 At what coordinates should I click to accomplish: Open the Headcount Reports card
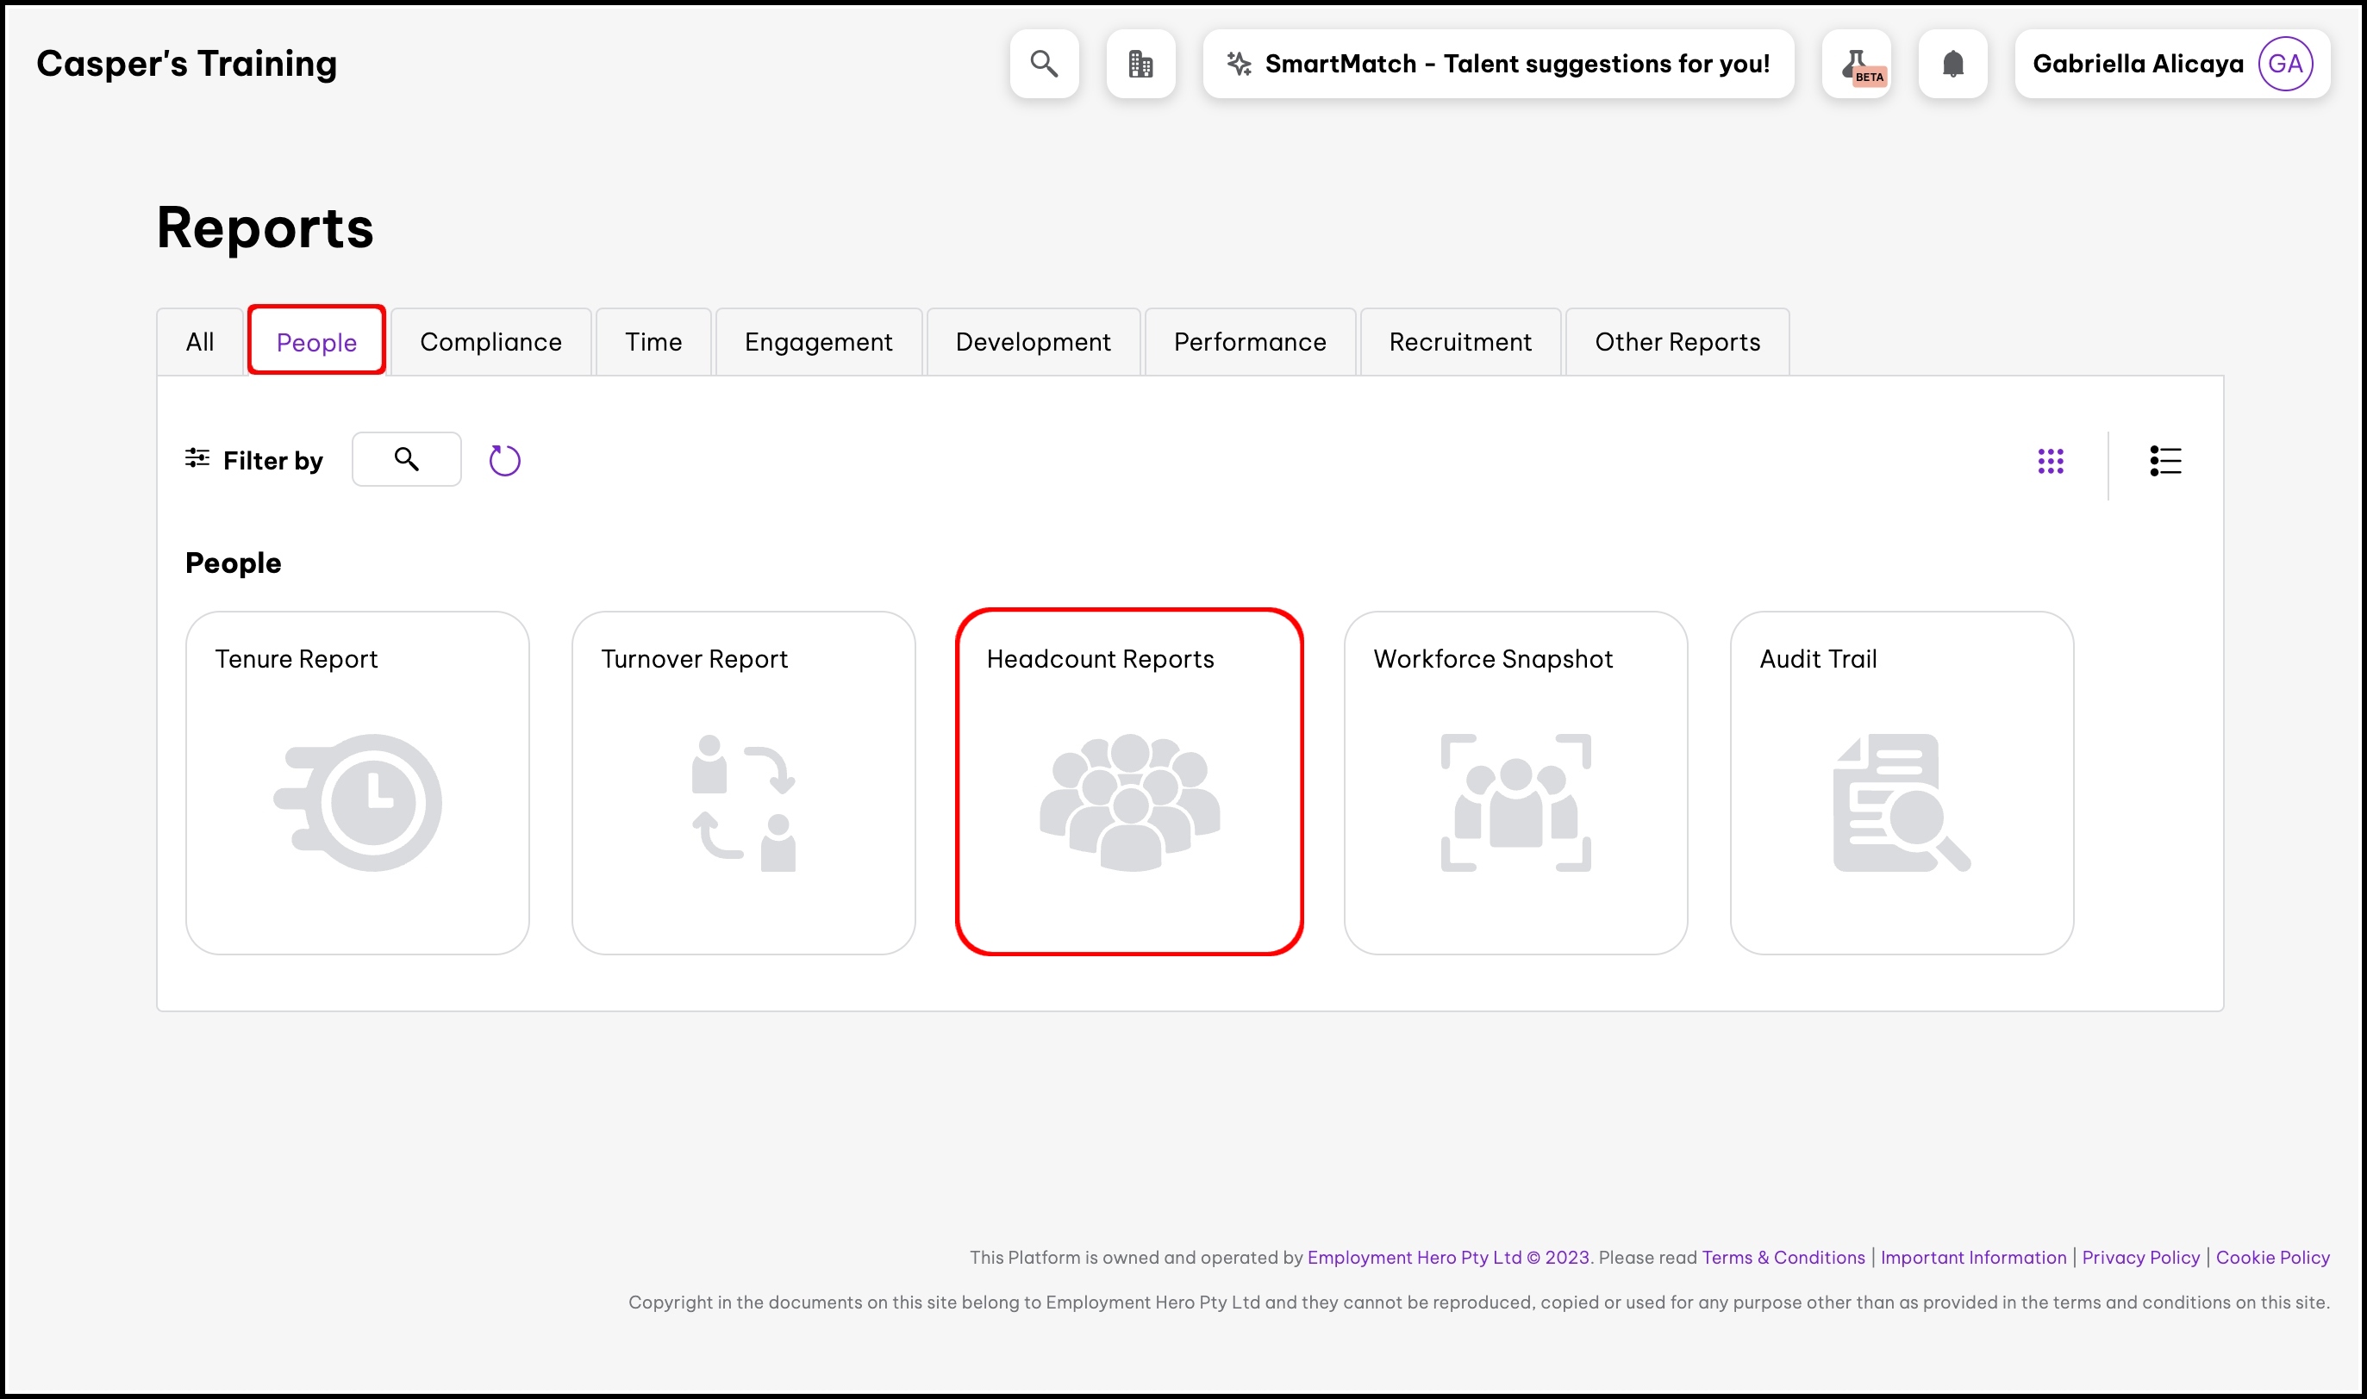tap(1129, 782)
